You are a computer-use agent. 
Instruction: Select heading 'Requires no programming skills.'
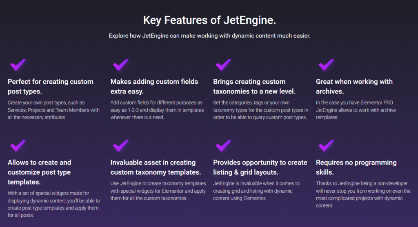click(x=356, y=167)
